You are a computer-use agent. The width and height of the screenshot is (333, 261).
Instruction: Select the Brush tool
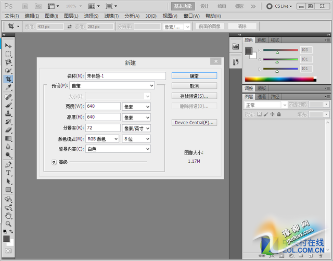(x=8, y=105)
